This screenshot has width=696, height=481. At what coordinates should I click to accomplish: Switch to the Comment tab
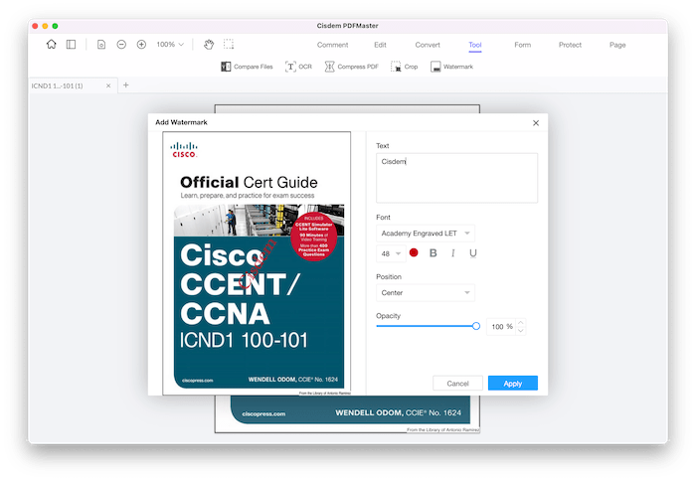click(x=332, y=45)
